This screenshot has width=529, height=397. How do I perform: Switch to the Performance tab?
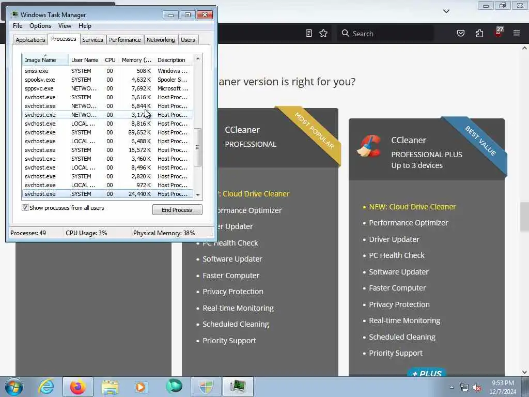[125, 39]
